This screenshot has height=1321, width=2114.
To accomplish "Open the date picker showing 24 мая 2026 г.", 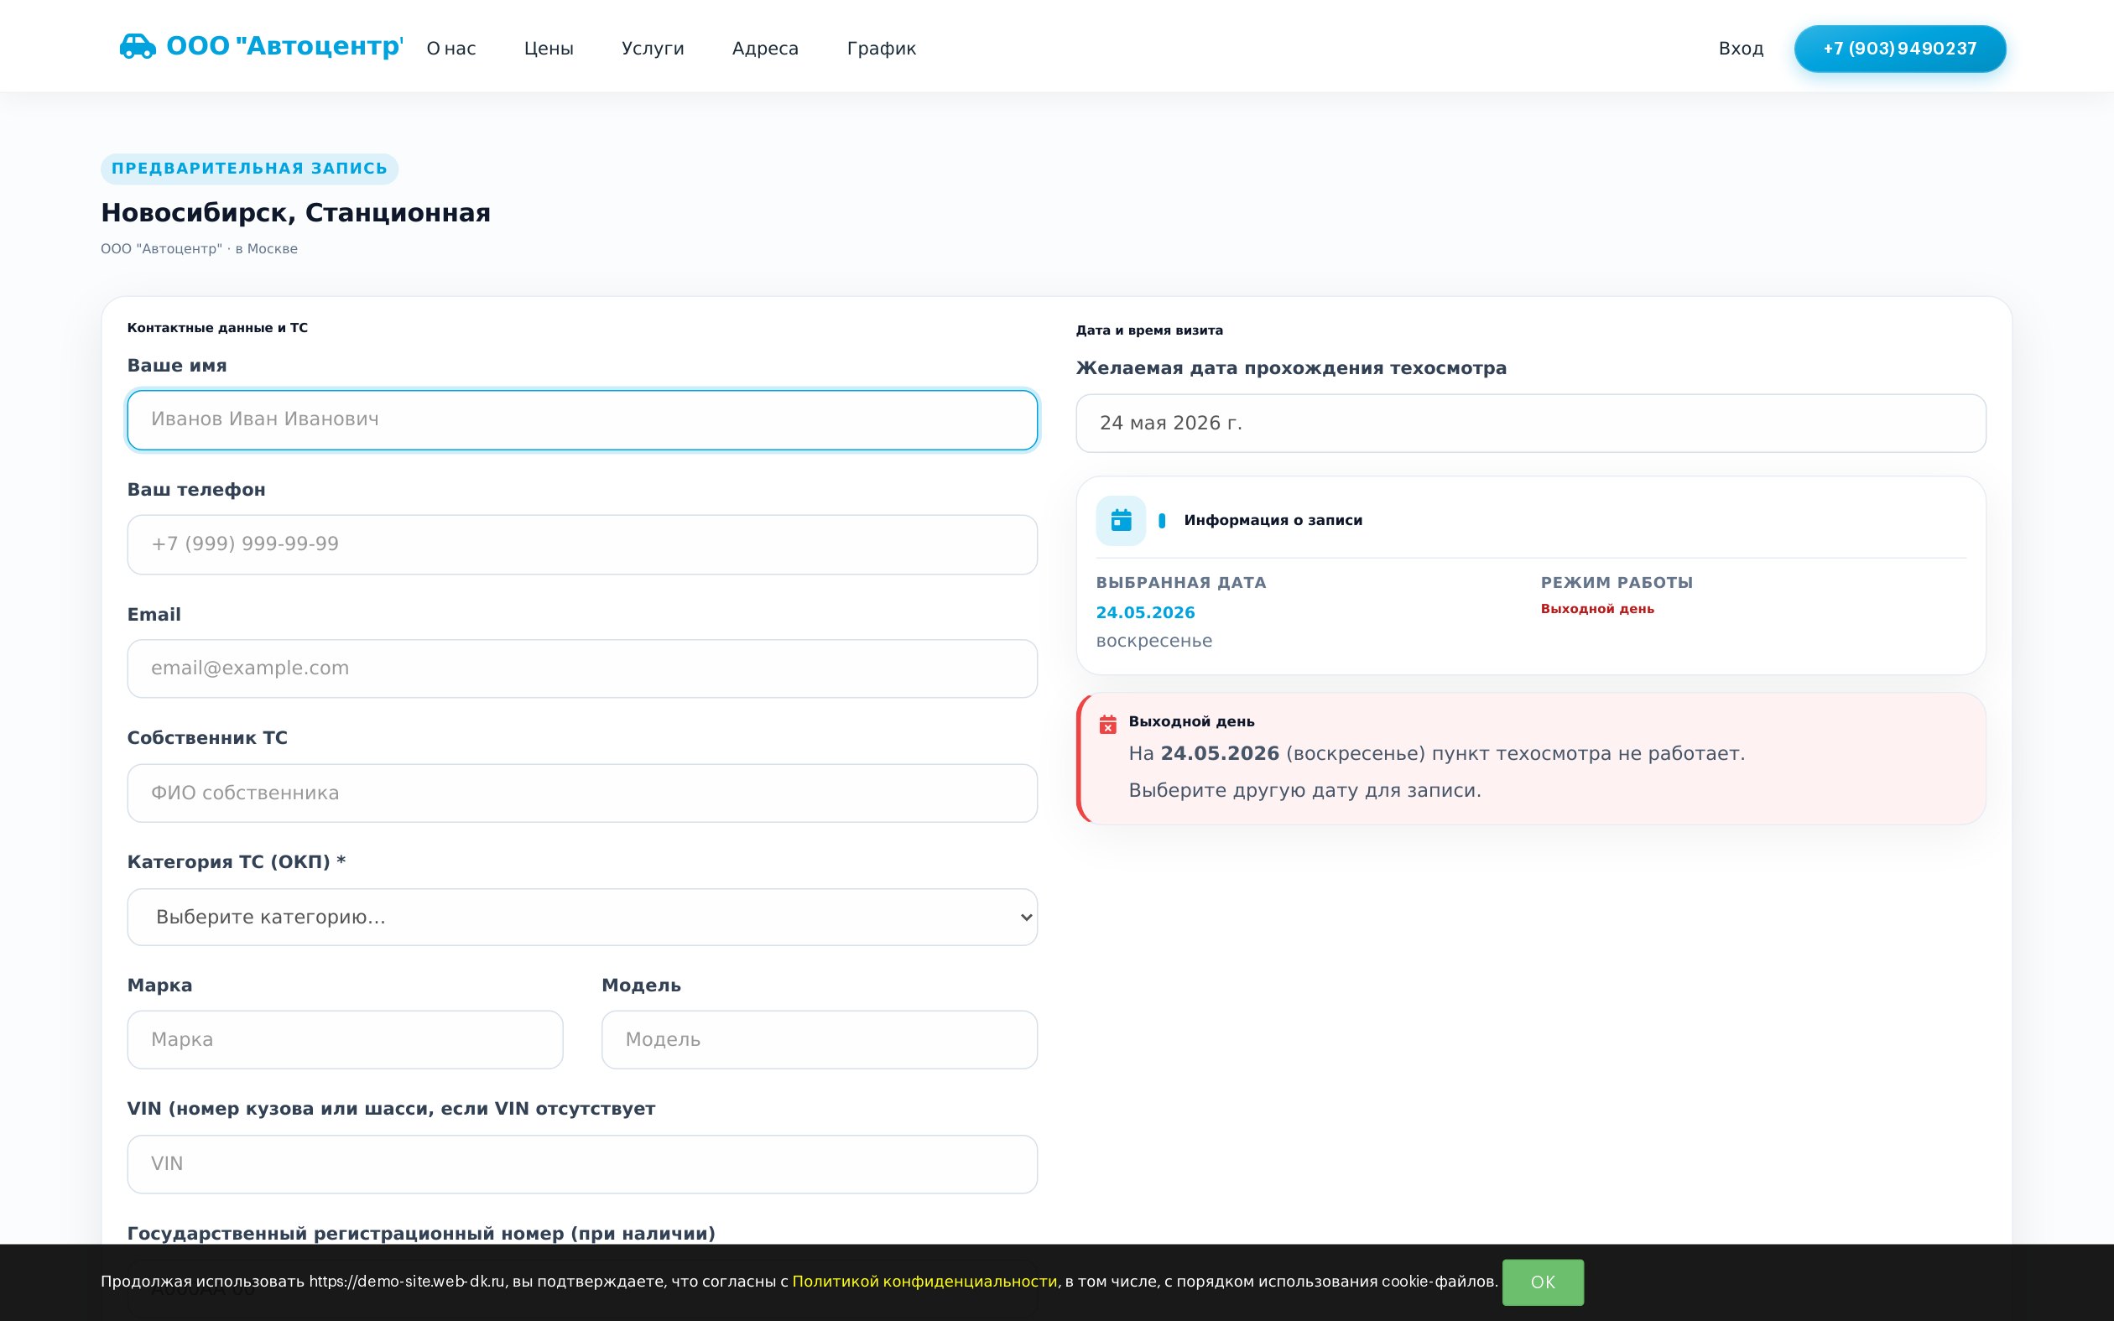I will (x=1530, y=423).
